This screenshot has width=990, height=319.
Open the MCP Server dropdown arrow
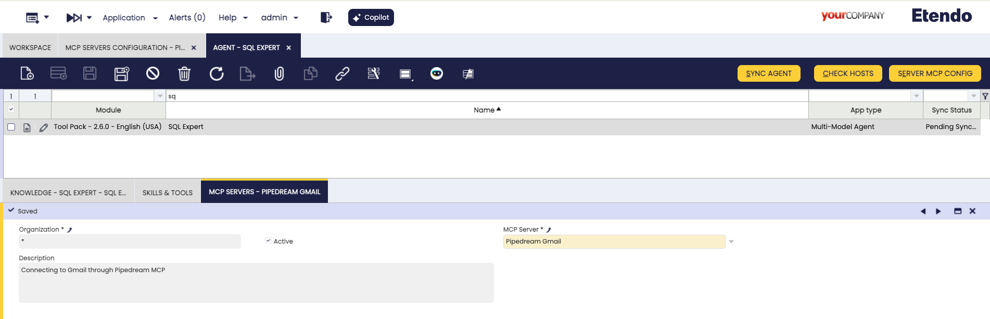[731, 241]
